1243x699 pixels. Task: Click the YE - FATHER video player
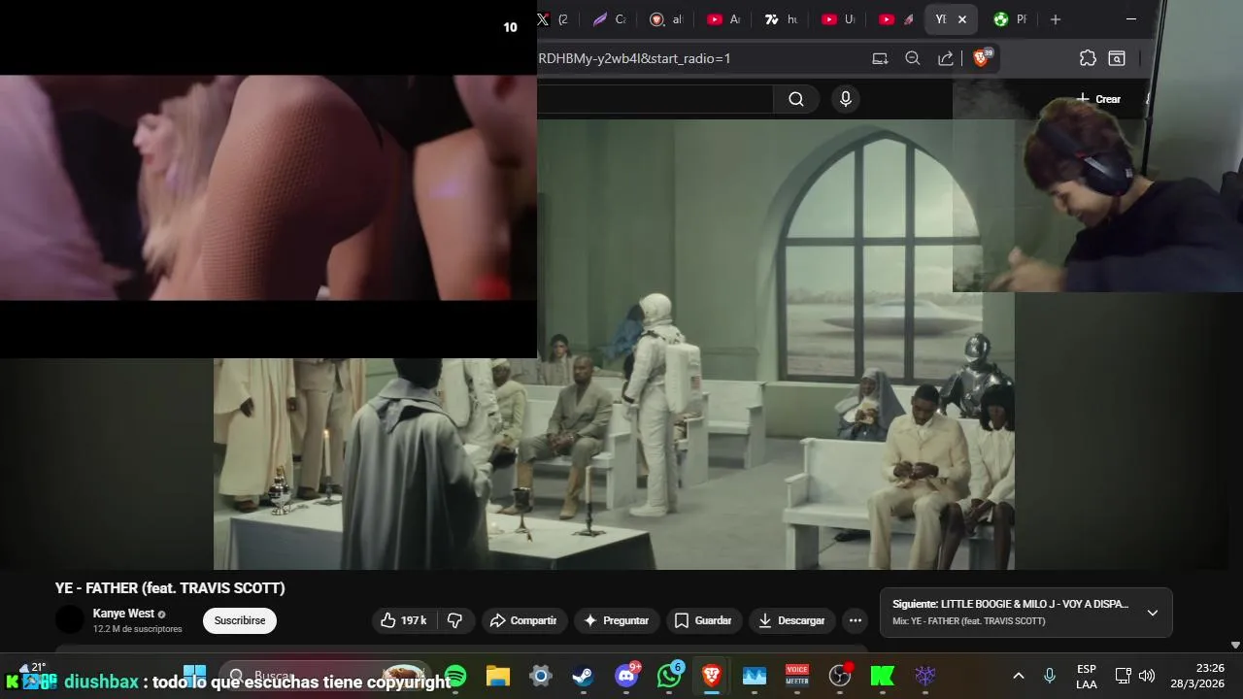click(x=614, y=345)
